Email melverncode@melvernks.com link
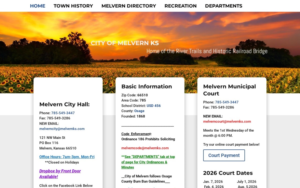The height and width of the screenshot is (188, 300). [145, 148]
